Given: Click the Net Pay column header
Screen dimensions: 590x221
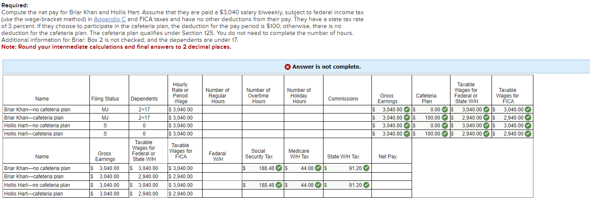Looking at the screenshot, I should (x=387, y=157).
